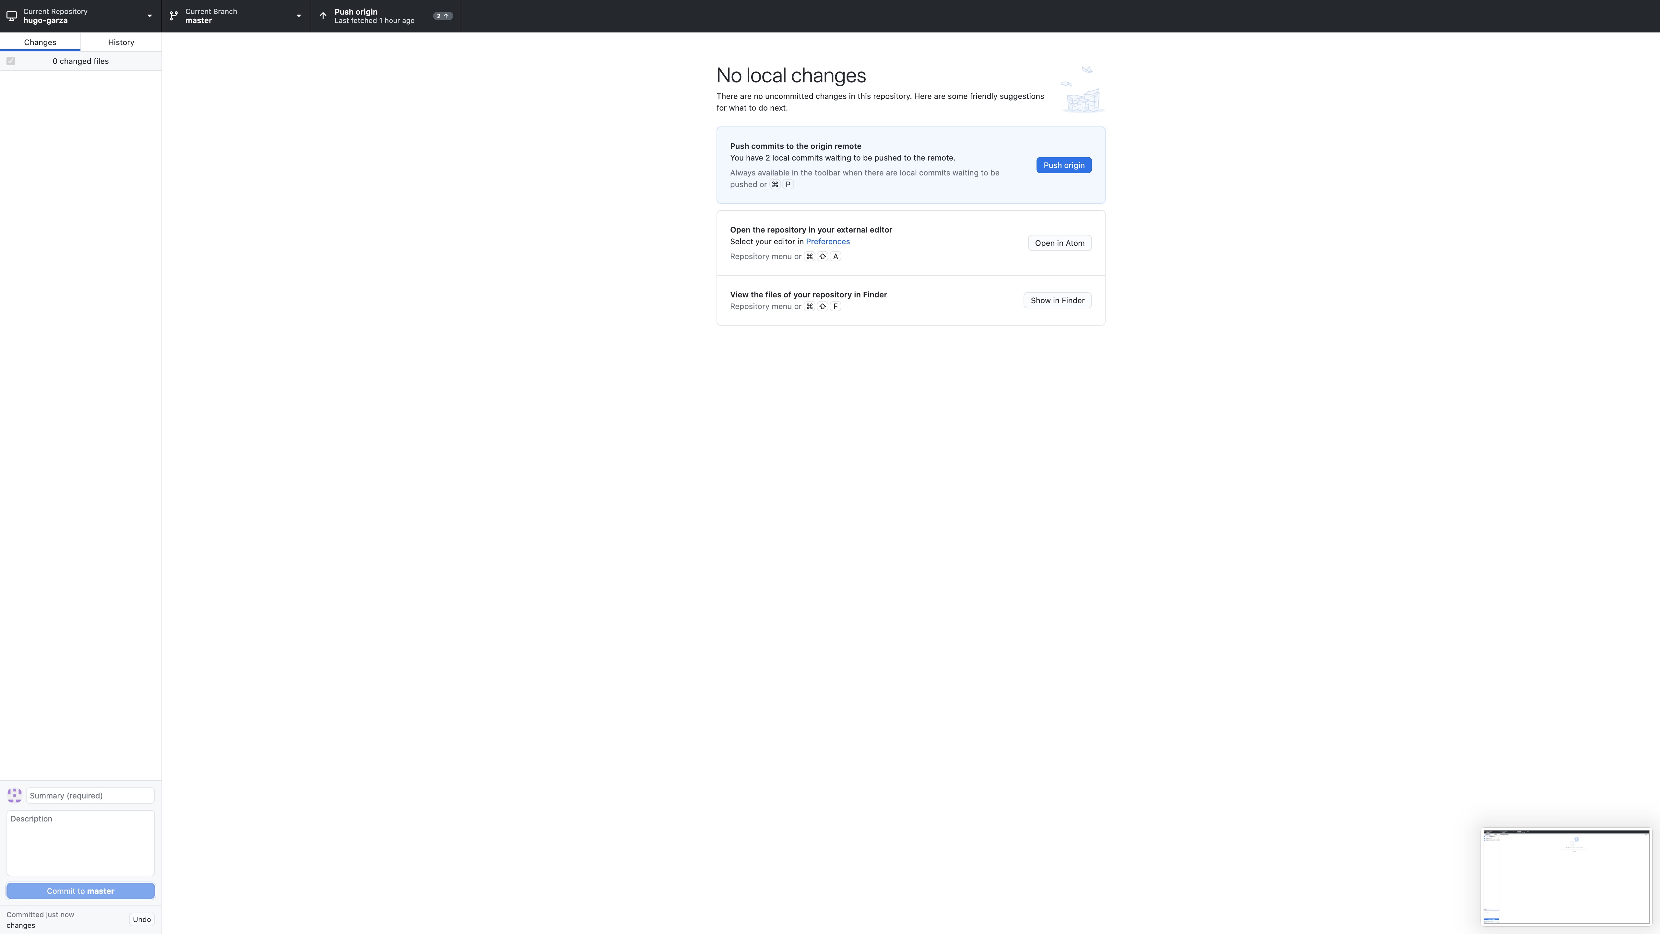This screenshot has width=1660, height=934.
Task: Click the screenshot thumbnail preview
Action: (x=1566, y=877)
